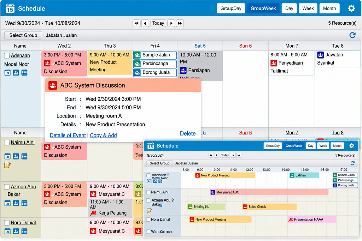The width and height of the screenshot is (362, 241).
Task: Open the Details of Event link in the popup
Action: pos(68,135)
